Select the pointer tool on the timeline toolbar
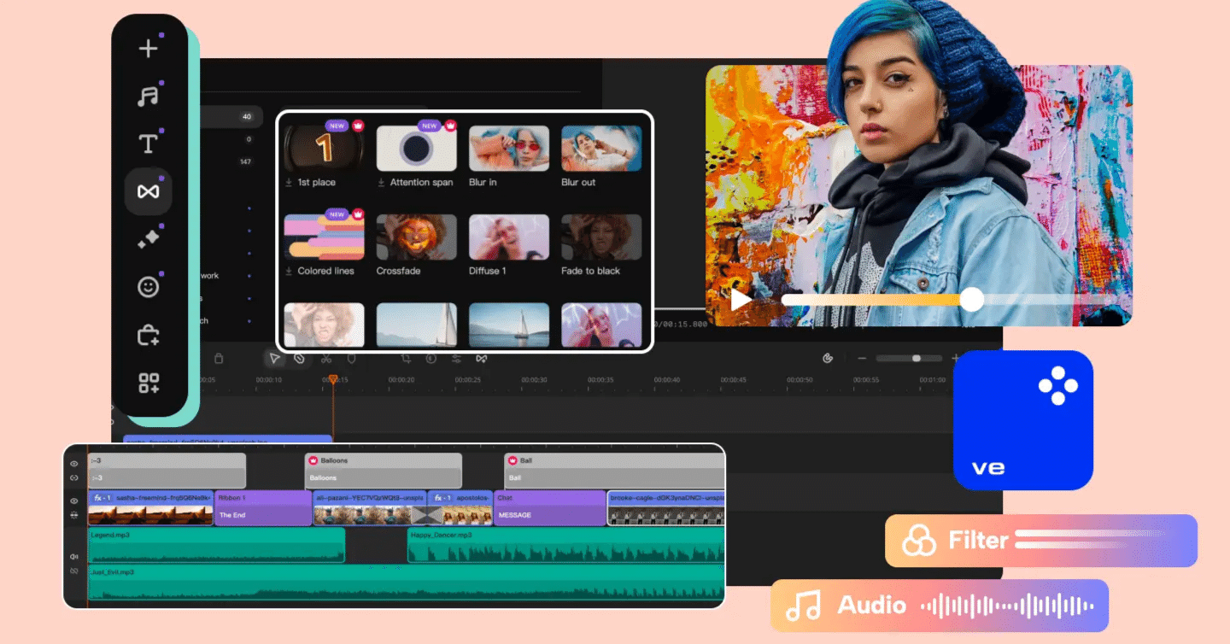The image size is (1230, 644). (x=275, y=359)
